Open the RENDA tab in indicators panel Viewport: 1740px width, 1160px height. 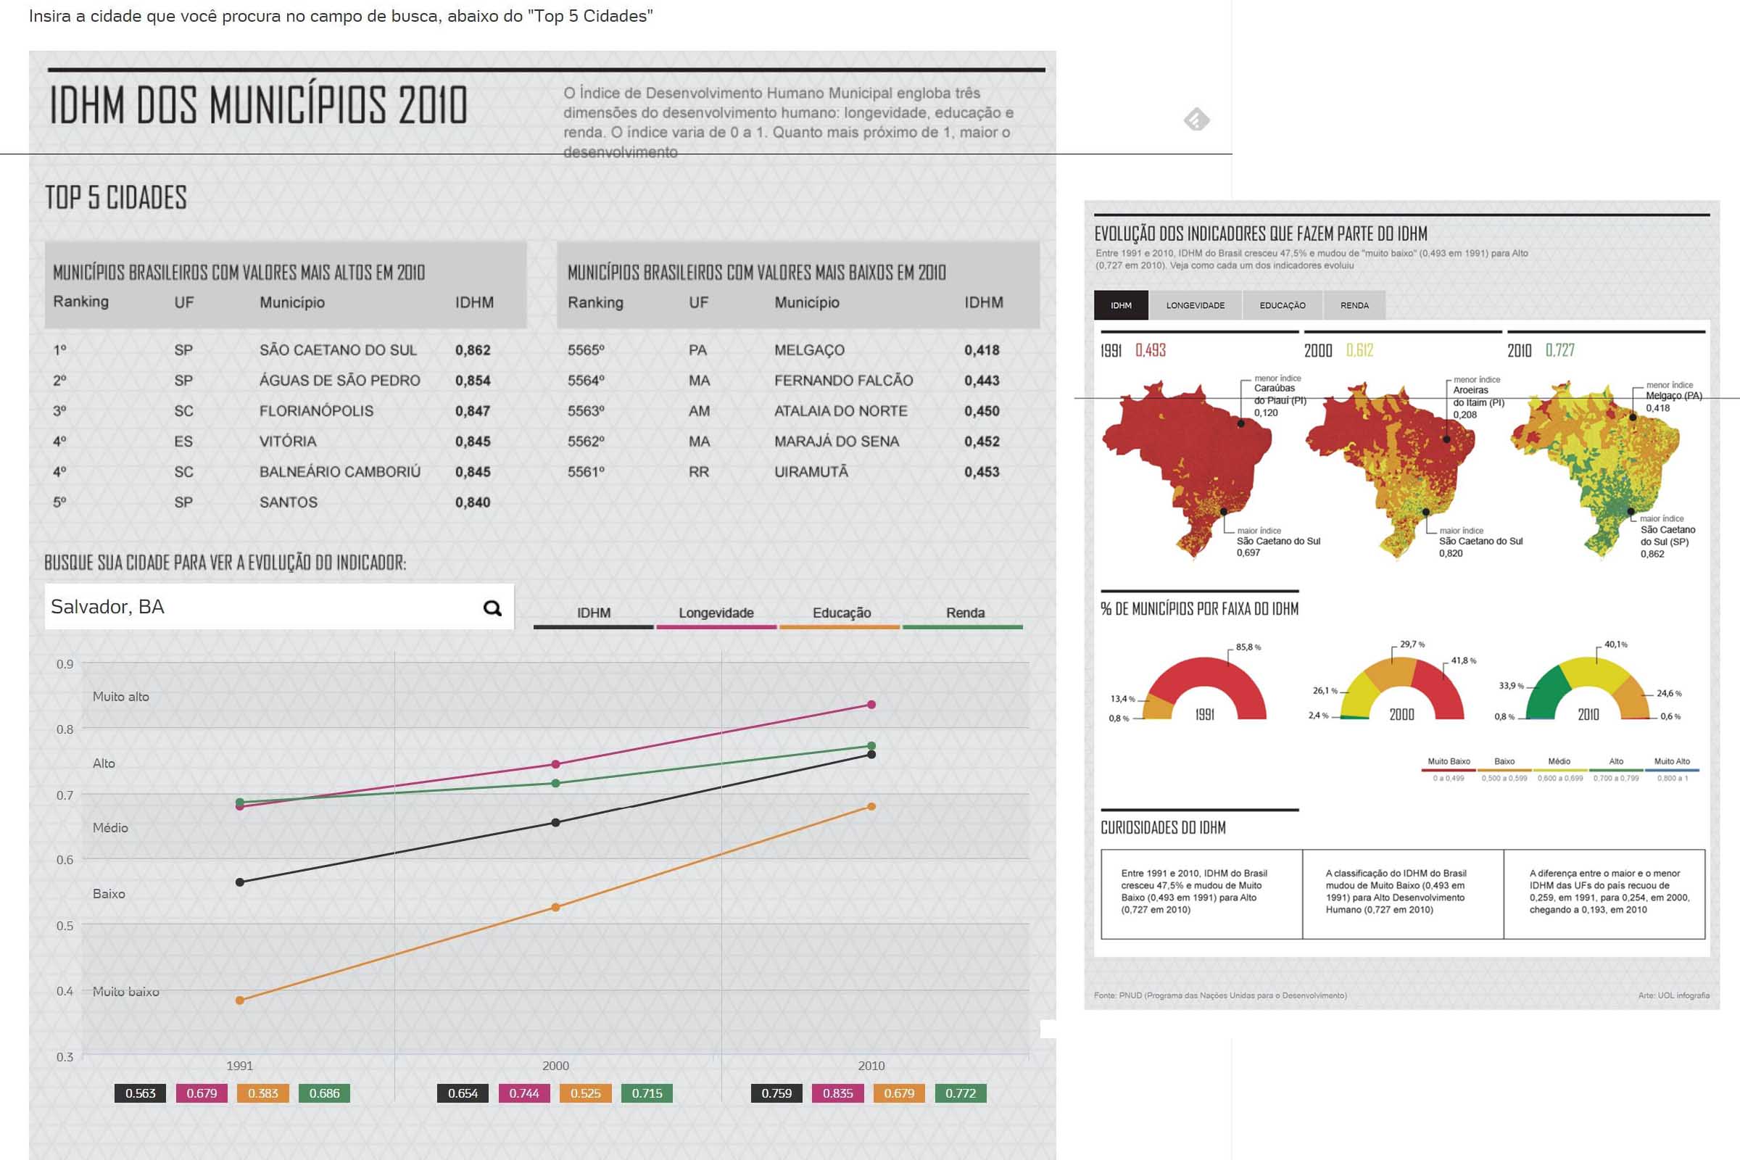tap(1354, 304)
